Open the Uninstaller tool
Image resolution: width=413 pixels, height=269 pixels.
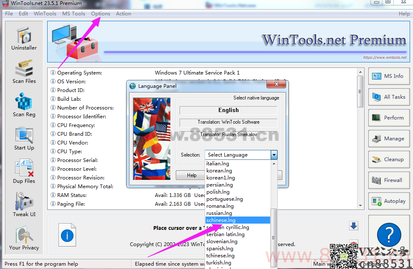click(24, 38)
